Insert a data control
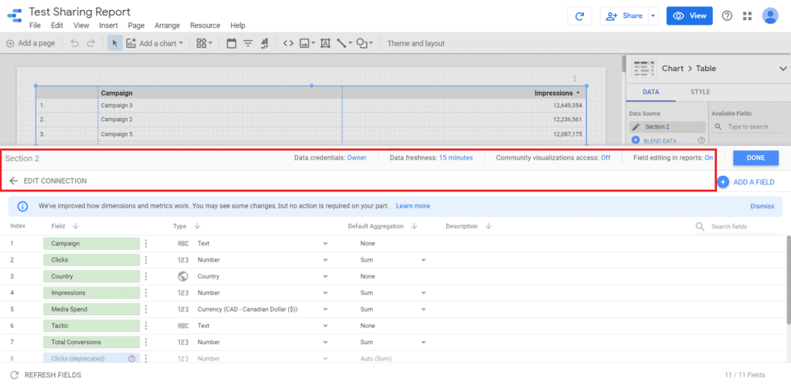 pyautogui.click(x=264, y=43)
